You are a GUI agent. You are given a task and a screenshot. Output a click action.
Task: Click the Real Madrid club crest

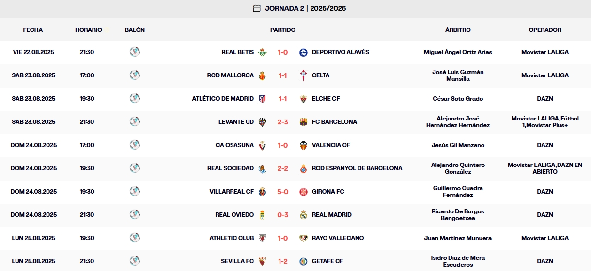click(304, 215)
